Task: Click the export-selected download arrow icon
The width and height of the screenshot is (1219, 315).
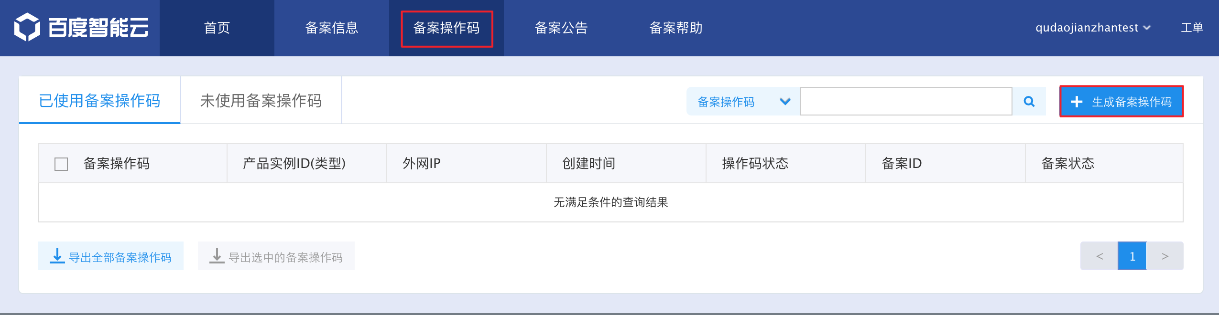Action: [x=217, y=256]
